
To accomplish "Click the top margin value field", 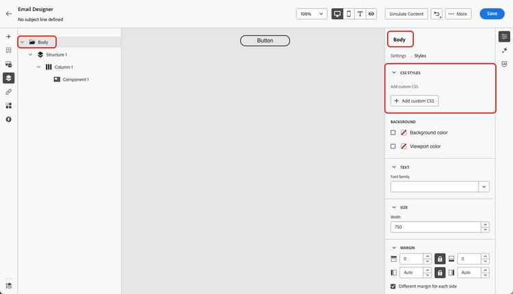I will (x=412, y=258).
